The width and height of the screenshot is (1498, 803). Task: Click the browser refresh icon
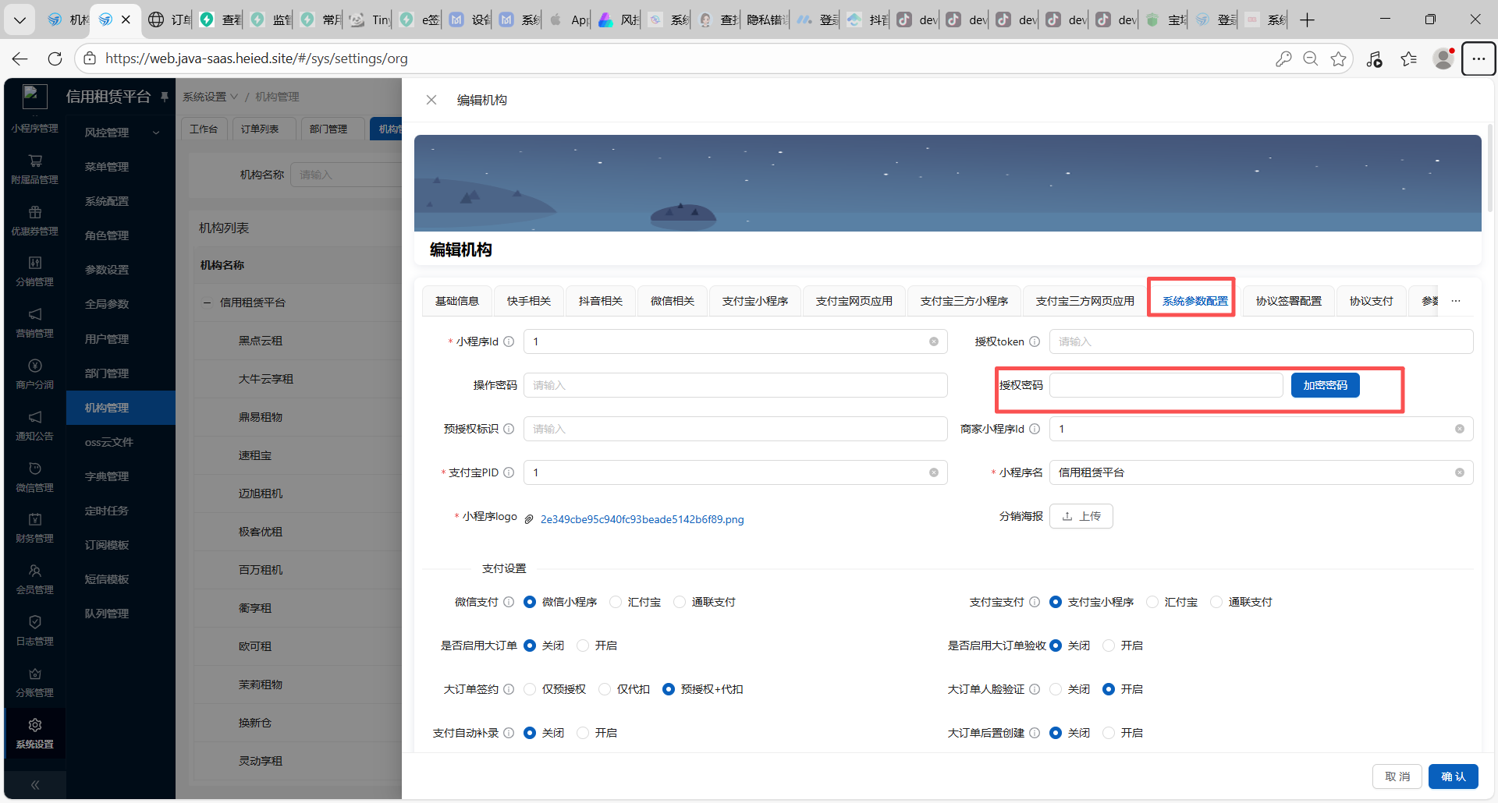coord(55,58)
